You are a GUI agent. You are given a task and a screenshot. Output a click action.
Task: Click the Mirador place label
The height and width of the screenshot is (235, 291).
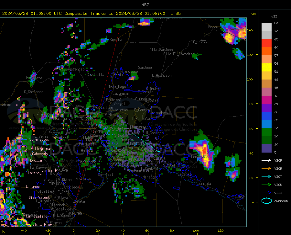coord(149,177)
